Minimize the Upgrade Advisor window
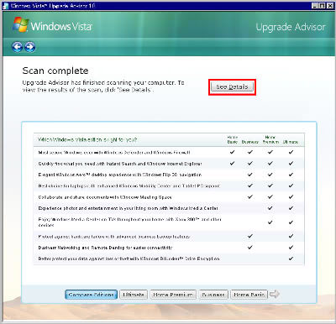This screenshot has width=336, height=324. [x=315, y=6]
